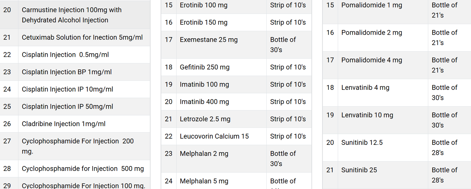Select Sunitinib 12.5 cell
This screenshot has width=471, height=189.
(383, 148)
